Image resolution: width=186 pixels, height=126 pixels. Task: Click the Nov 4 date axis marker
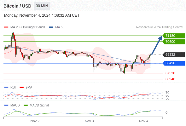(143, 121)
